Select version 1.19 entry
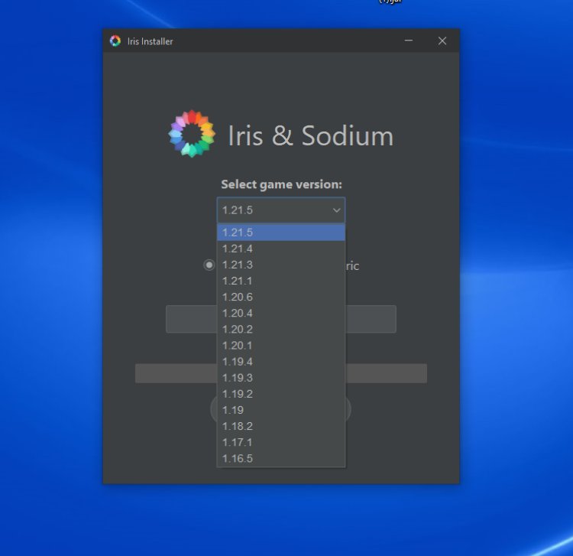Viewport: 573px width, 556px height. 280,410
